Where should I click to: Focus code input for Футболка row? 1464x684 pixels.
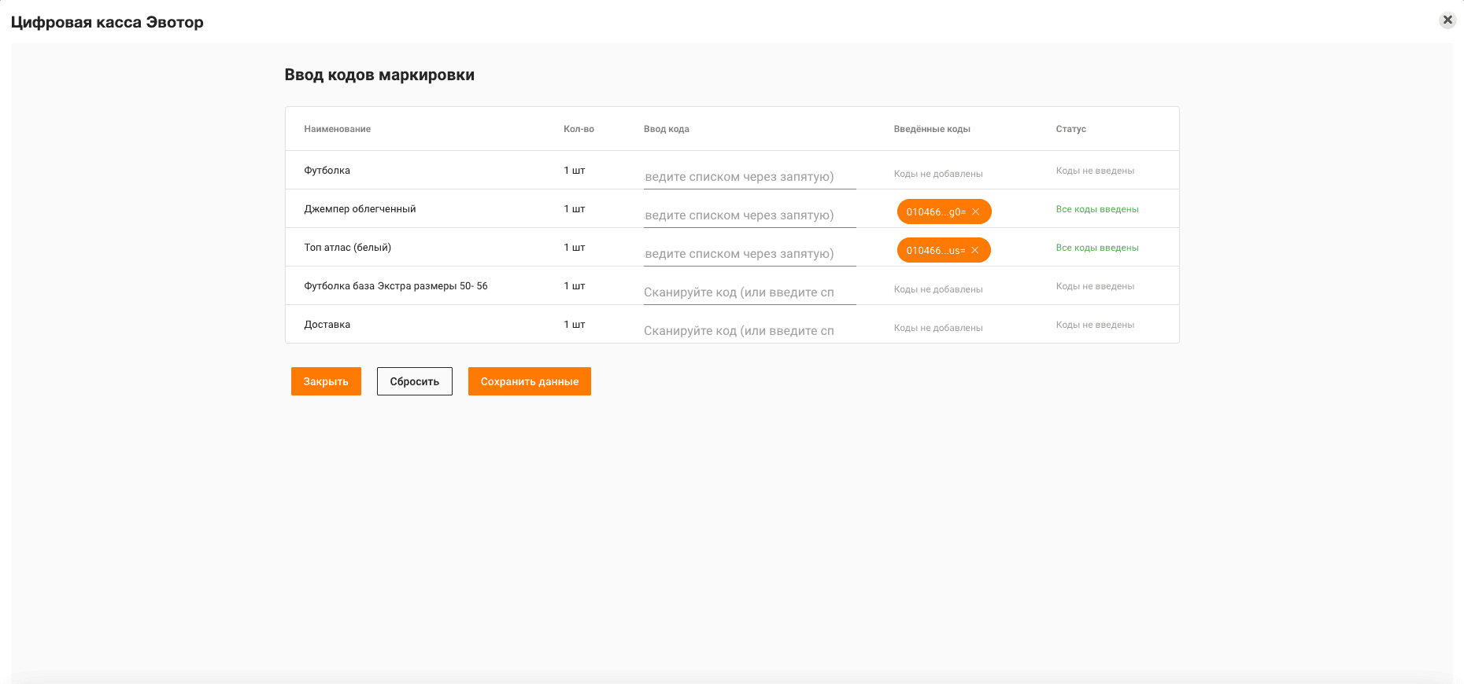tap(749, 177)
